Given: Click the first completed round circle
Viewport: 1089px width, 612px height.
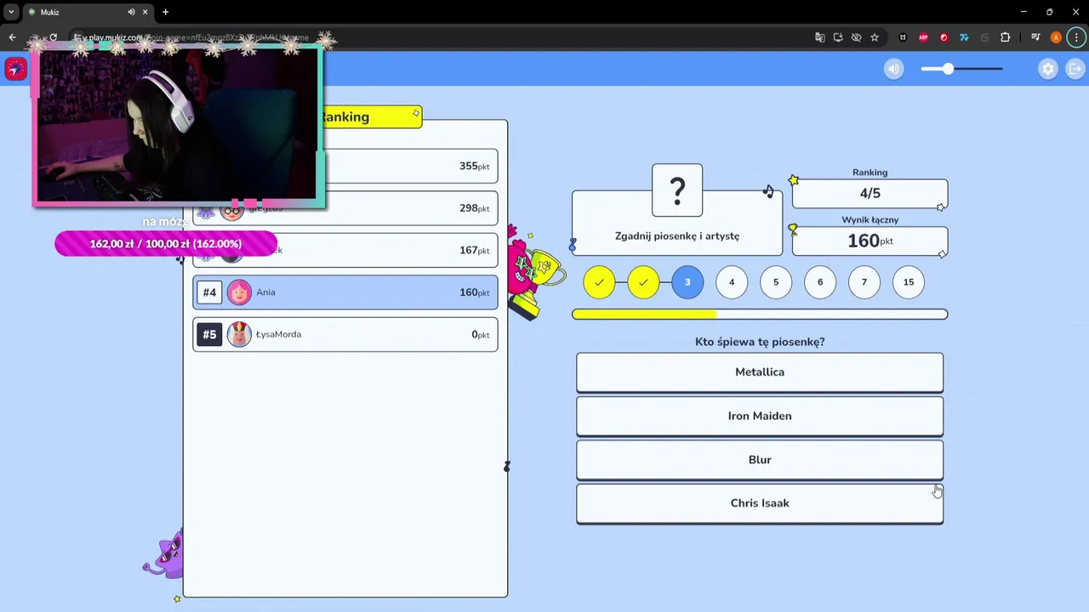Looking at the screenshot, I should click(599, 282).
